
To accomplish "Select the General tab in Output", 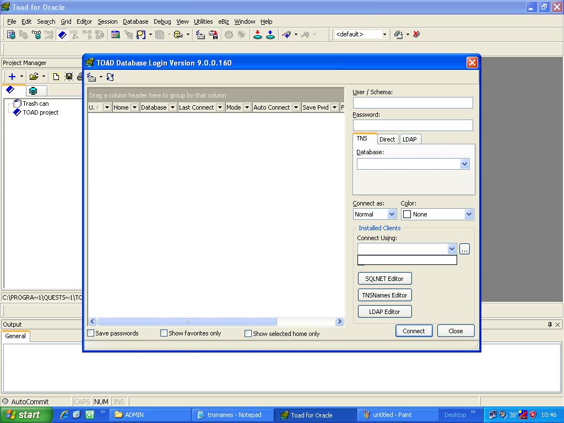I will tap(15, 336).
